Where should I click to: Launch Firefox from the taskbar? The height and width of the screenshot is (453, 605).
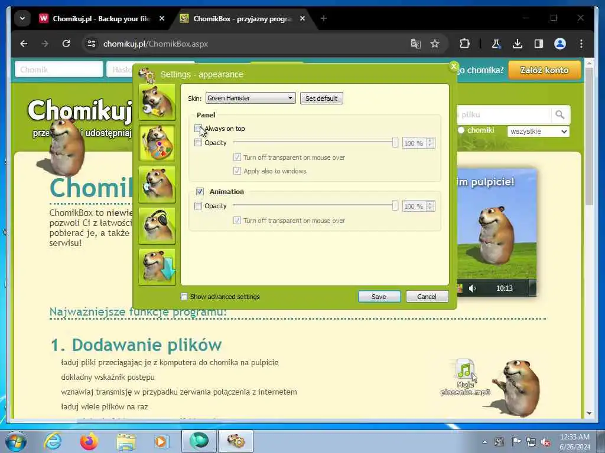click(89, 441)
